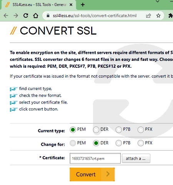Image resolution: width=173 pixels, height=185 pixels.
Task: Go back with the browser back arrow
Action: [6, 16]
